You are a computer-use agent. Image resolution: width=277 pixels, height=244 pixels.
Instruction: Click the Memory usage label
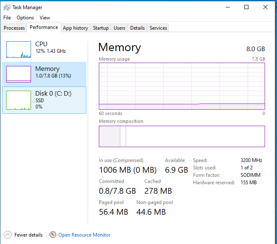click(114, 59)
